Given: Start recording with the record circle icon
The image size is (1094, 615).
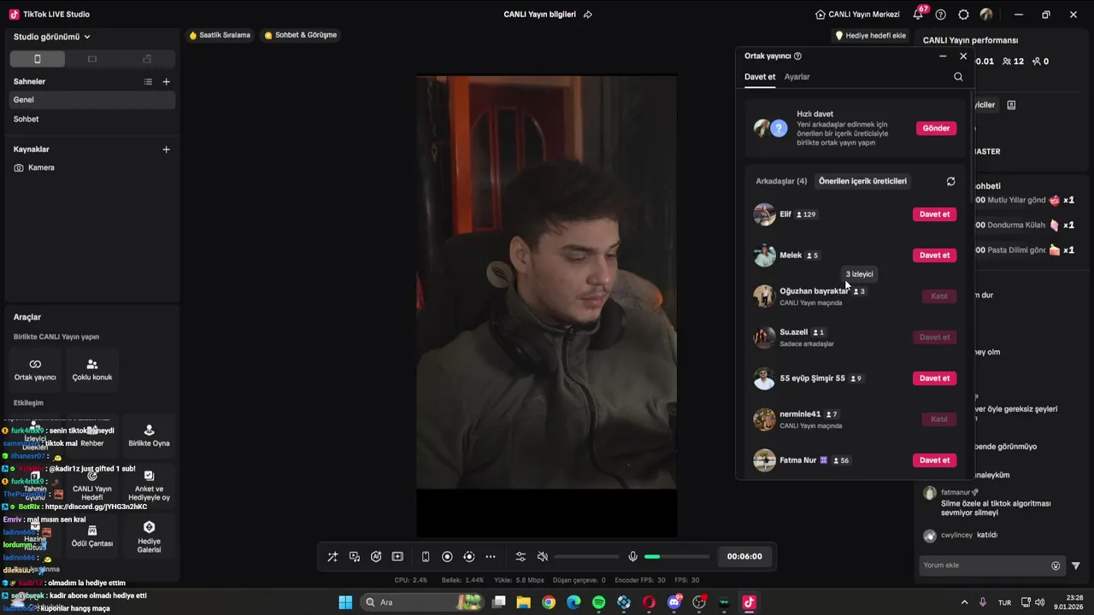Looking at the screenshot, I should click(447, 557).
